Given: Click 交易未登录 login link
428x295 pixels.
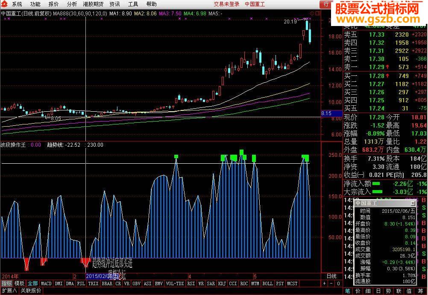Looking at the screenshot, I should (x=226, y=4).
